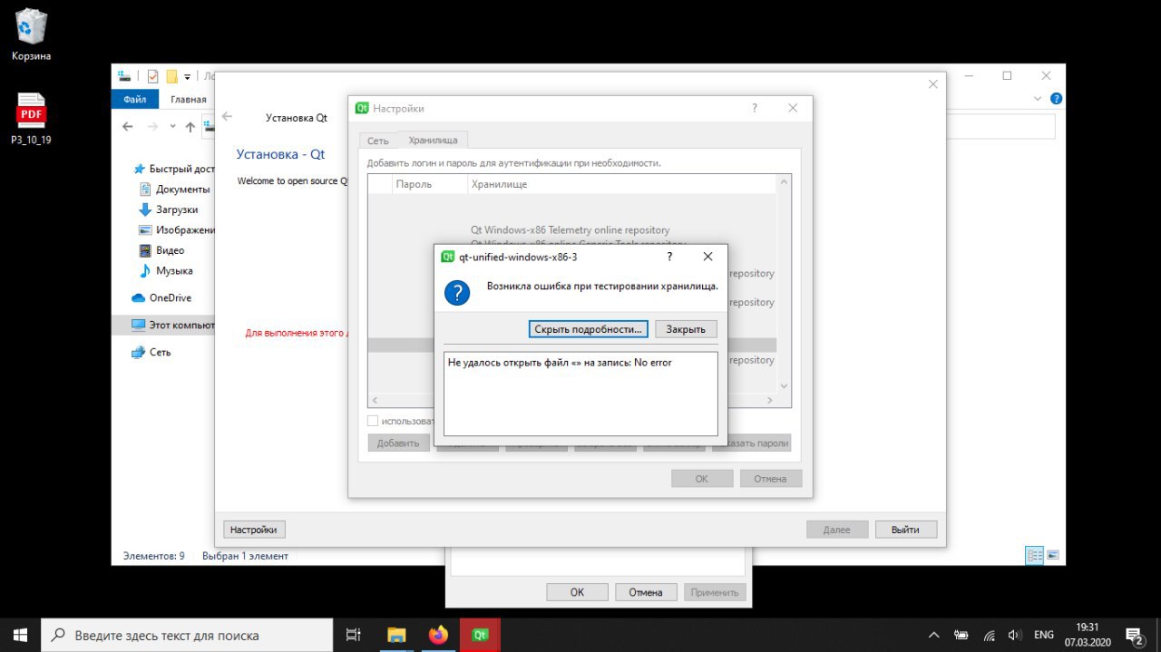Click back arrow in Установка Qt wizard
Screen dimensions: 1161x652
tap(228, 117)
